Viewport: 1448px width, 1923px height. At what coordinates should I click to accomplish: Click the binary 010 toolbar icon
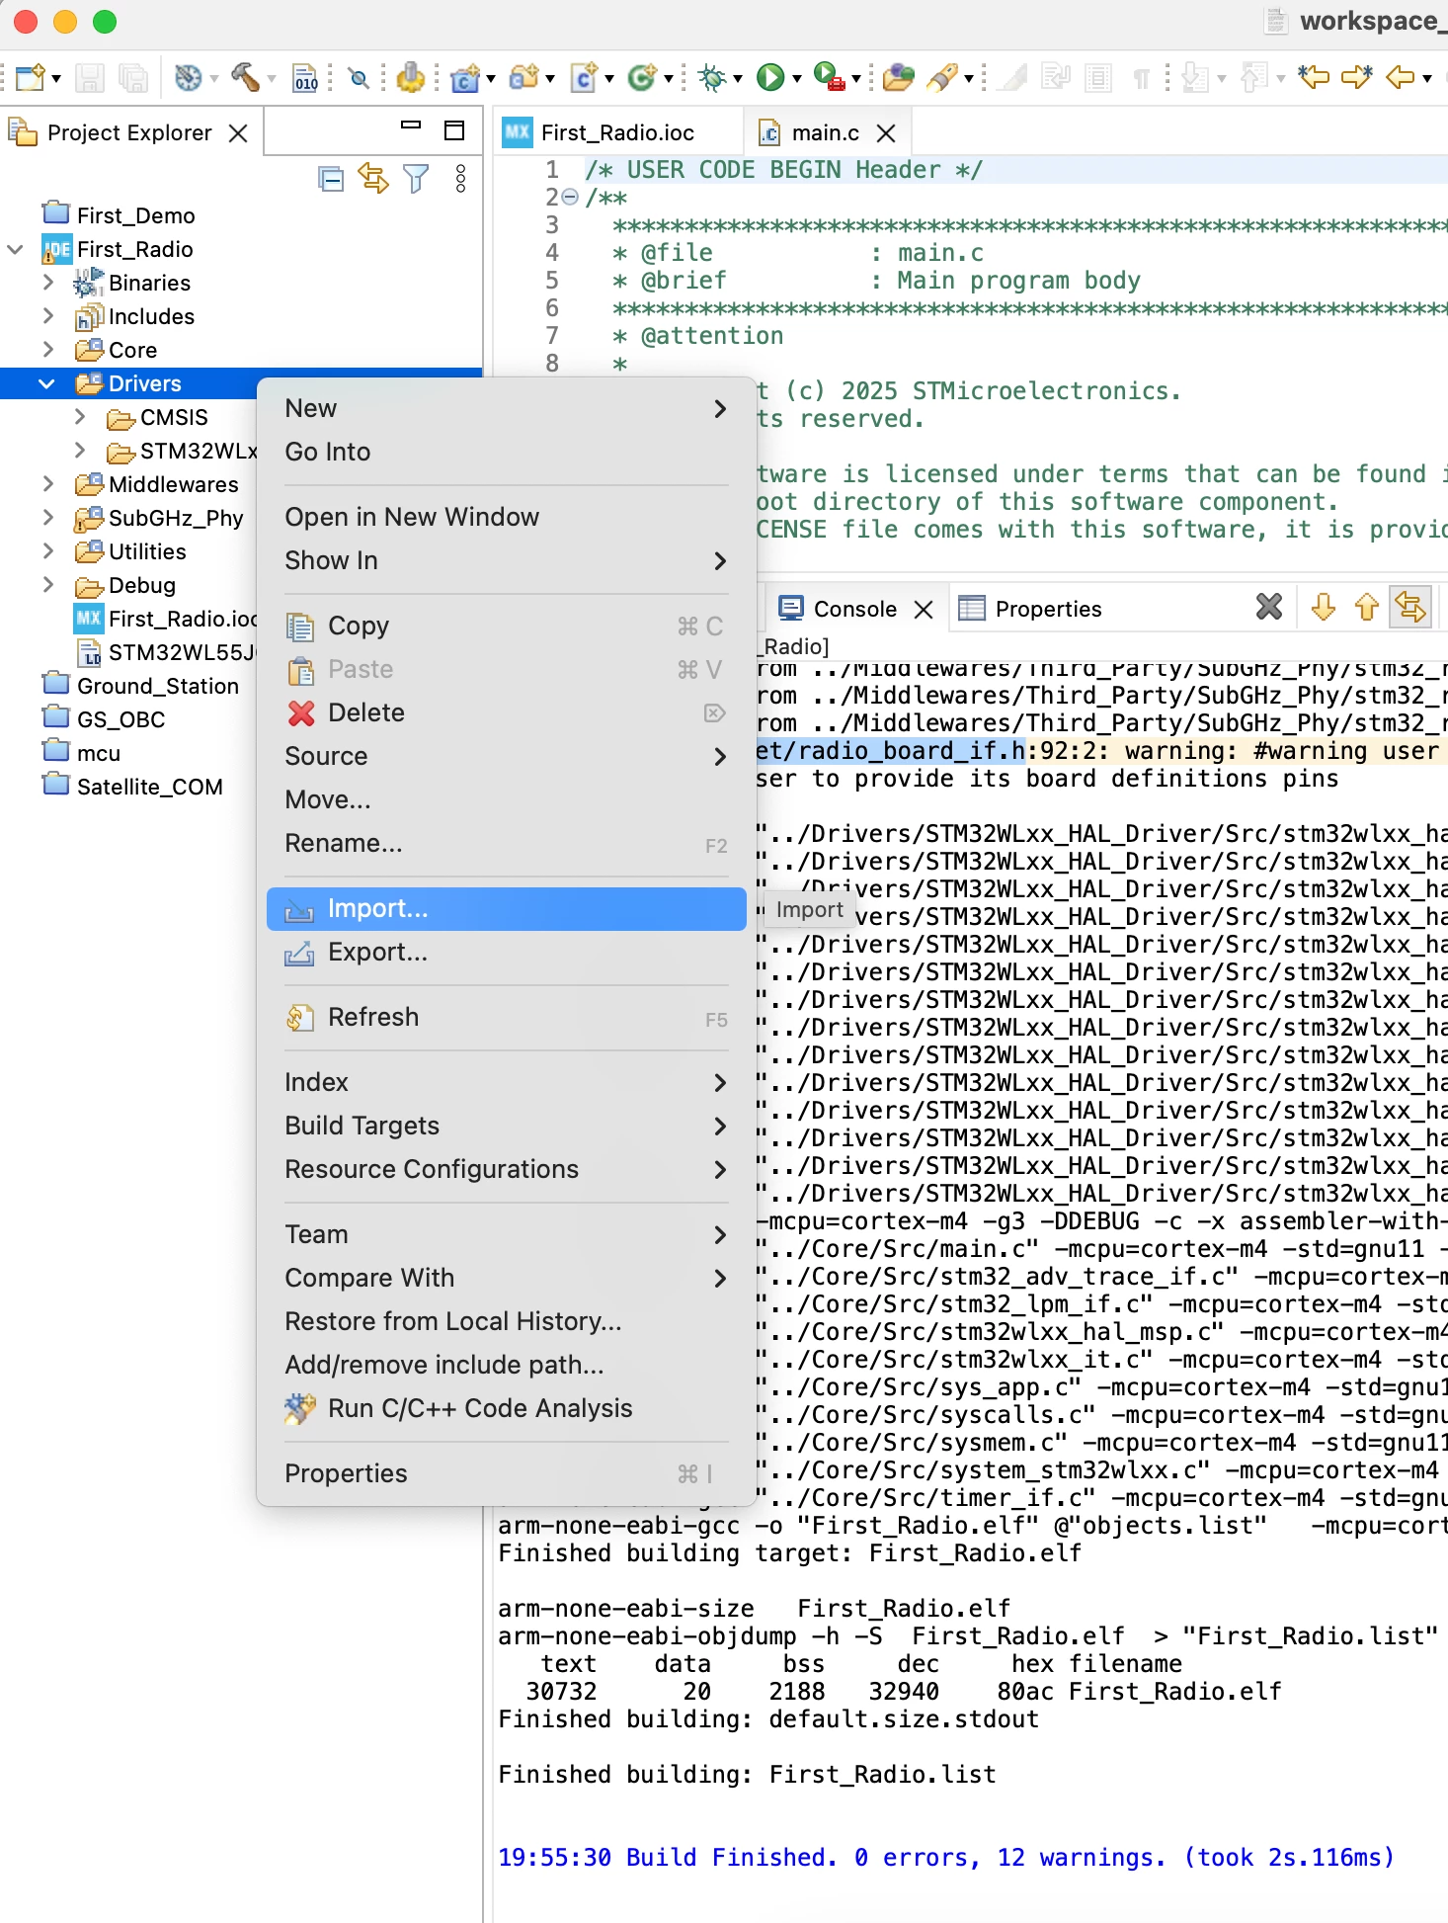tap(305, 77)
